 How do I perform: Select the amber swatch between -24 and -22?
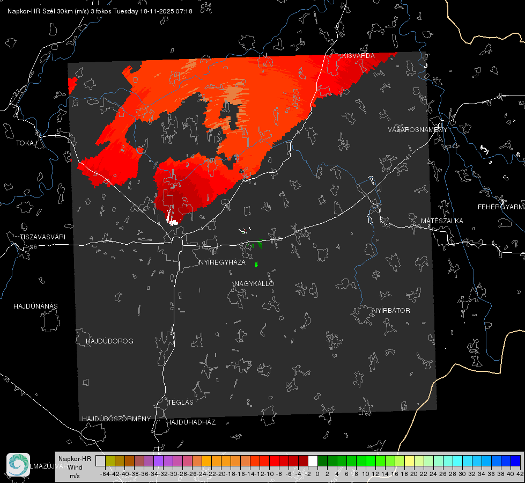coord(206,461)
